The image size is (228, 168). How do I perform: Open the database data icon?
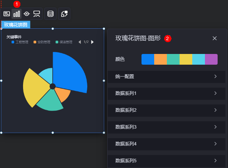[50, 14]
